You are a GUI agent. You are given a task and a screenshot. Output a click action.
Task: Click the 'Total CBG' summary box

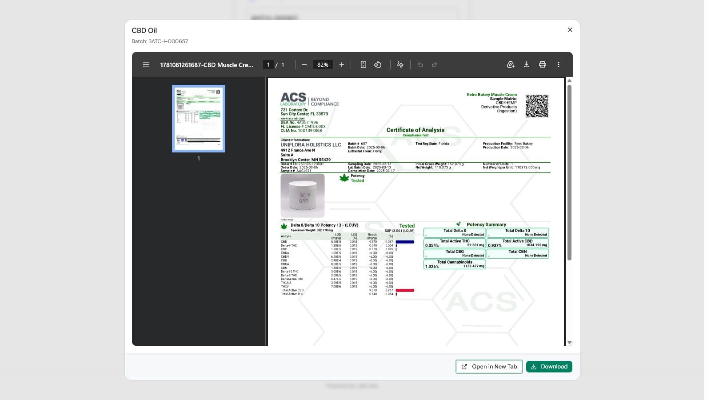(455, 253)
